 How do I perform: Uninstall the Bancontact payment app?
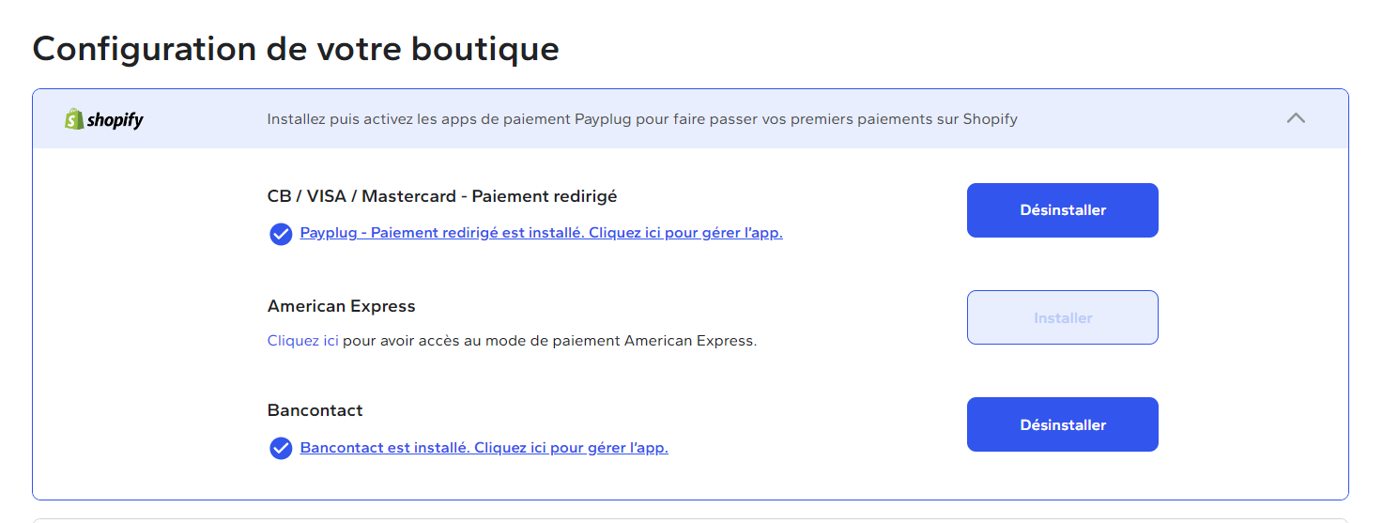[x=1063, y=424]
